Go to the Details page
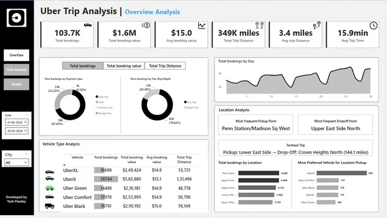387x218 pixels. [x=17, y=84]
